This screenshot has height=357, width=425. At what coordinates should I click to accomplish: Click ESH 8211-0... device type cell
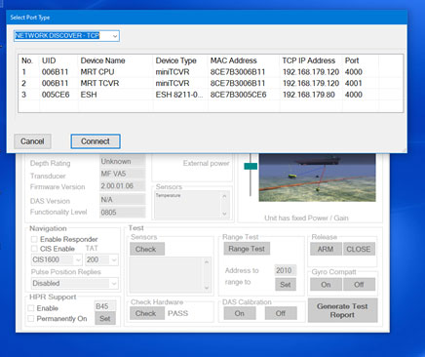tap(179, 95)
